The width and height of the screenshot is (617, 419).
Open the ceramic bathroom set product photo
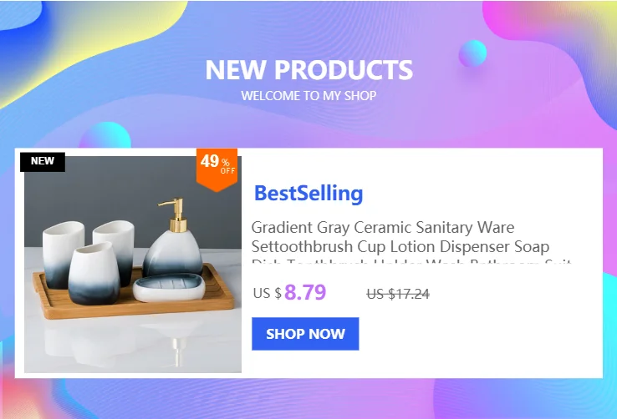(x=133, y=265)
